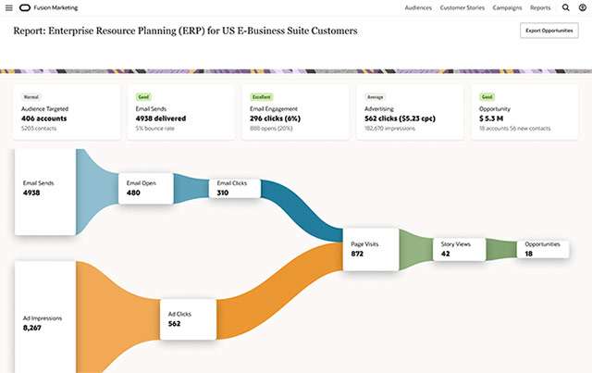Click the Export Opportunities button
This screenshot has width=592, height=373.
pos(549,31)
